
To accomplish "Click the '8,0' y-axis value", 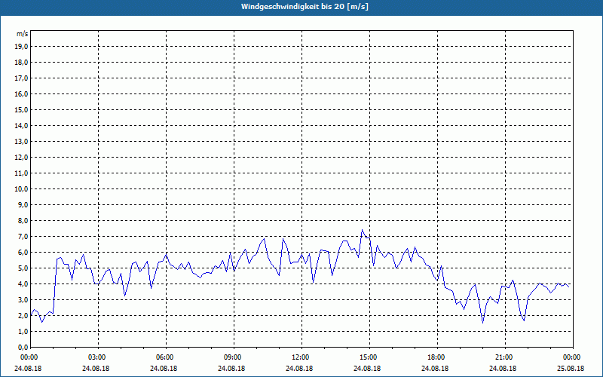I will (23, 221).
